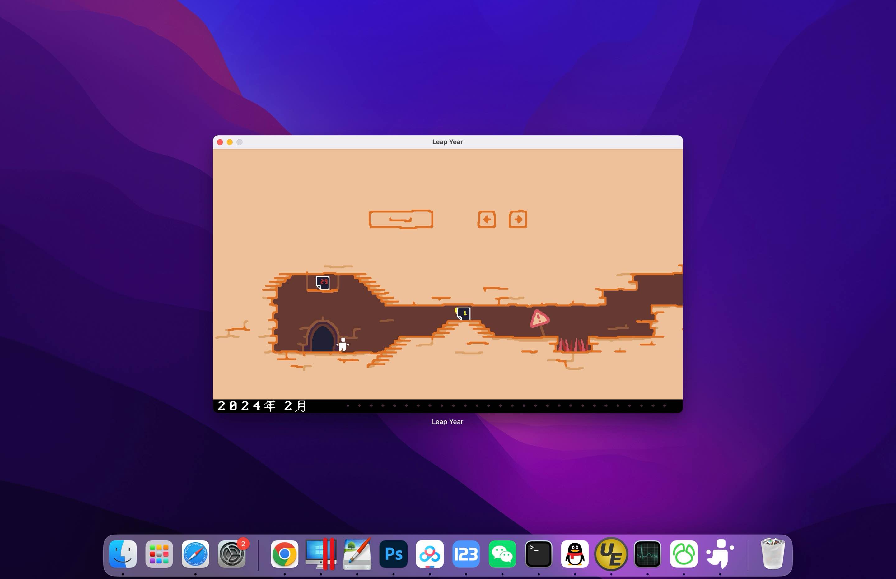The height and width of the screenshot is (579, 896).
Task: Click the Leap Year label below the window
Action: [x=447, y=421]
